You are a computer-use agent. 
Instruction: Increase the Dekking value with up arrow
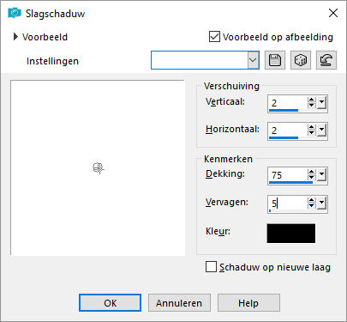(312, 172)
